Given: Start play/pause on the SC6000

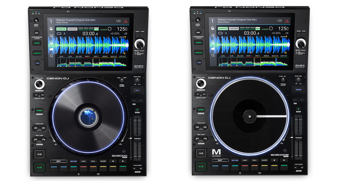Looking at the screenshot, I should point(39,167).
